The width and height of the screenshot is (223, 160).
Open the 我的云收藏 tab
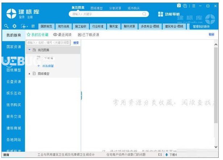[38, 34]
